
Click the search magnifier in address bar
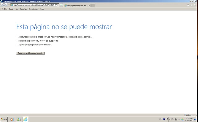[56, 5]
